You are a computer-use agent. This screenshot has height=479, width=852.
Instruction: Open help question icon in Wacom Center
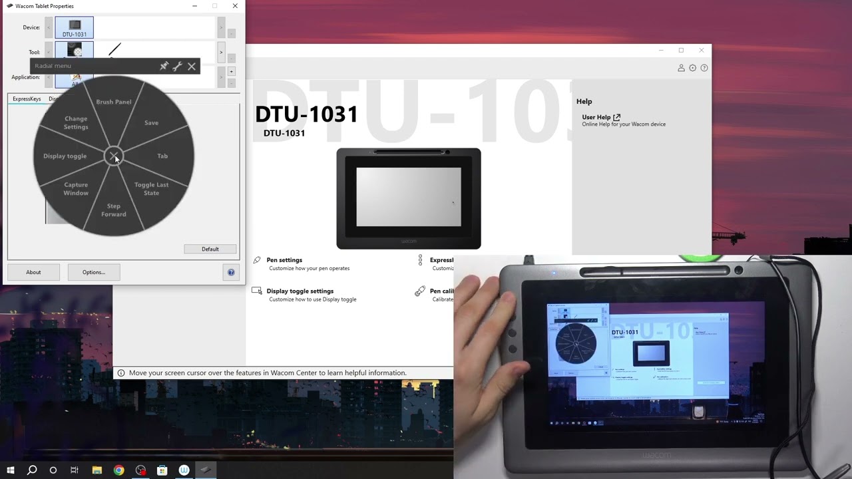704,68
